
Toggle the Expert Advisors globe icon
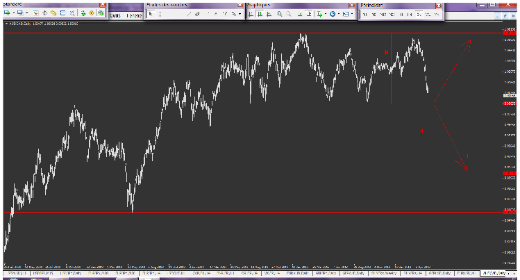pos(101,13)
